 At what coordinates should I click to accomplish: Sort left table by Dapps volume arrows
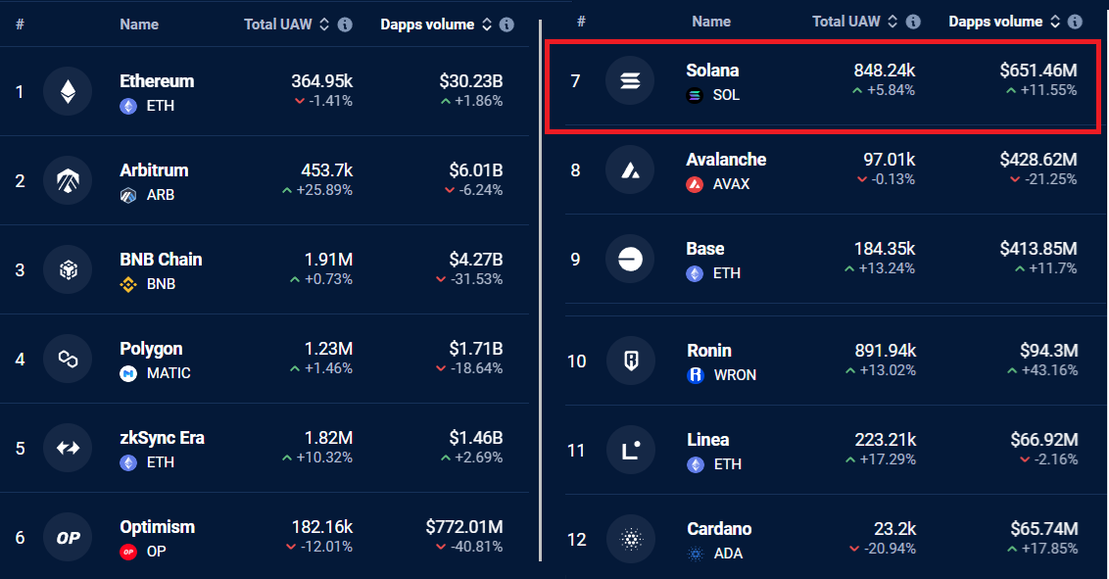[487, 24]
